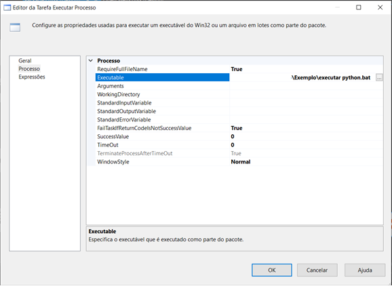The width and height of the screenshot is (392, 286).
Task: Collapse the Processo property category
Action: [91, 61]
